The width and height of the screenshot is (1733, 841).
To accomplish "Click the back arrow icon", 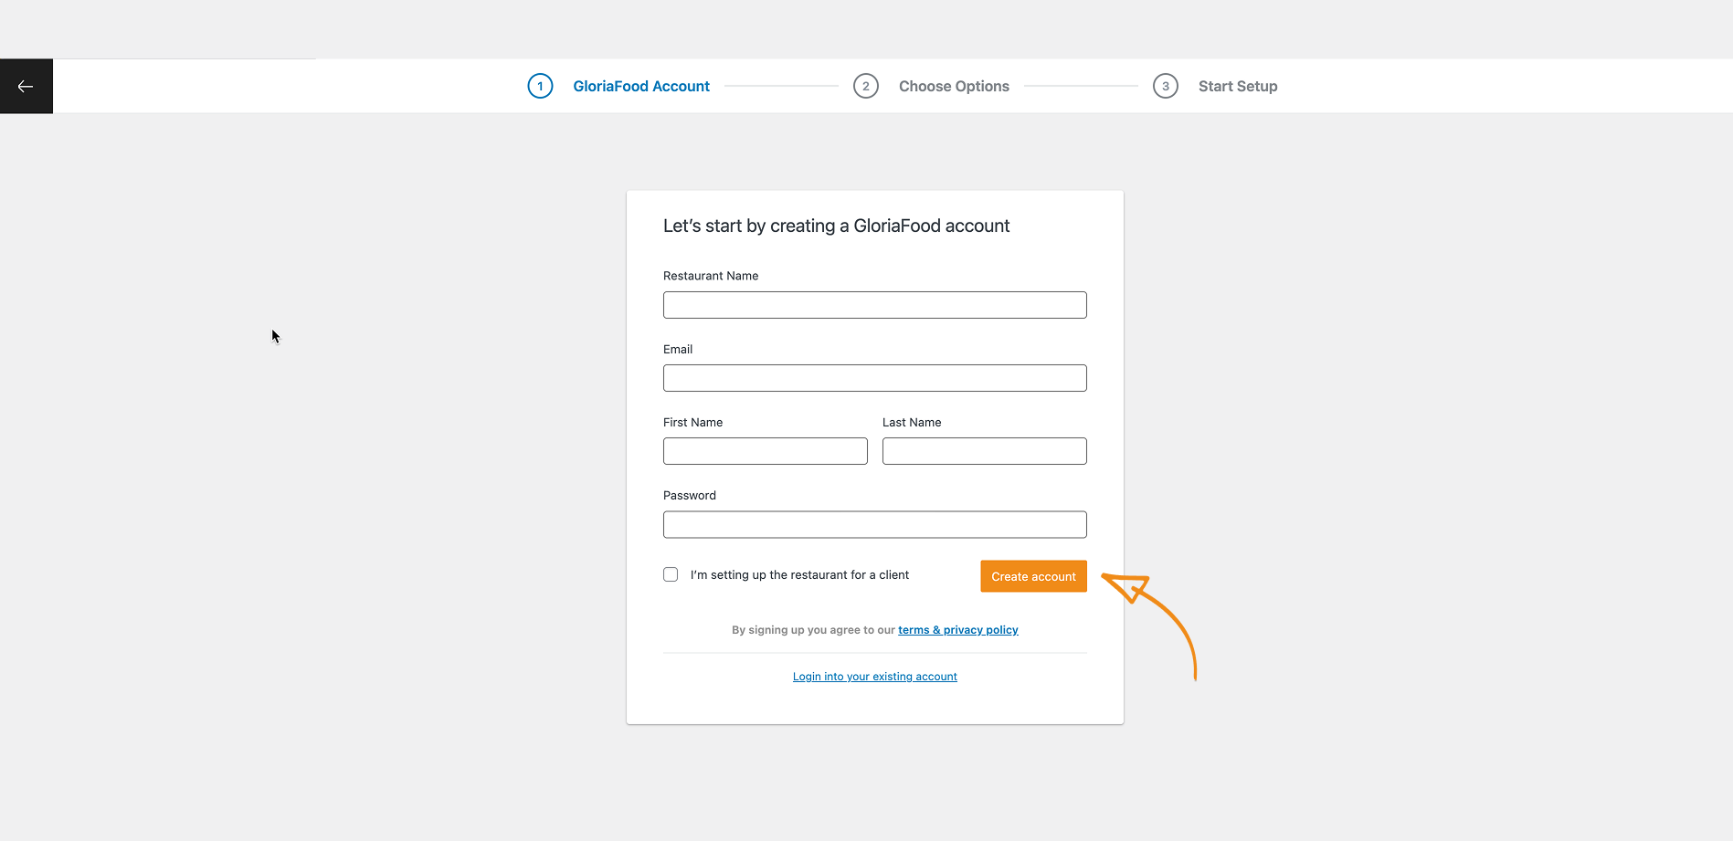I will click(26, 87).
